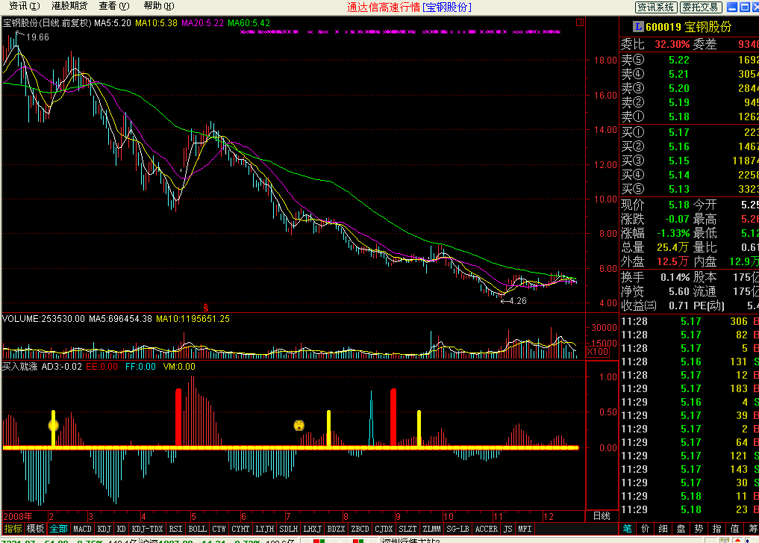
Task: Apply the KD indicator
Action: [x=122, y=529]
